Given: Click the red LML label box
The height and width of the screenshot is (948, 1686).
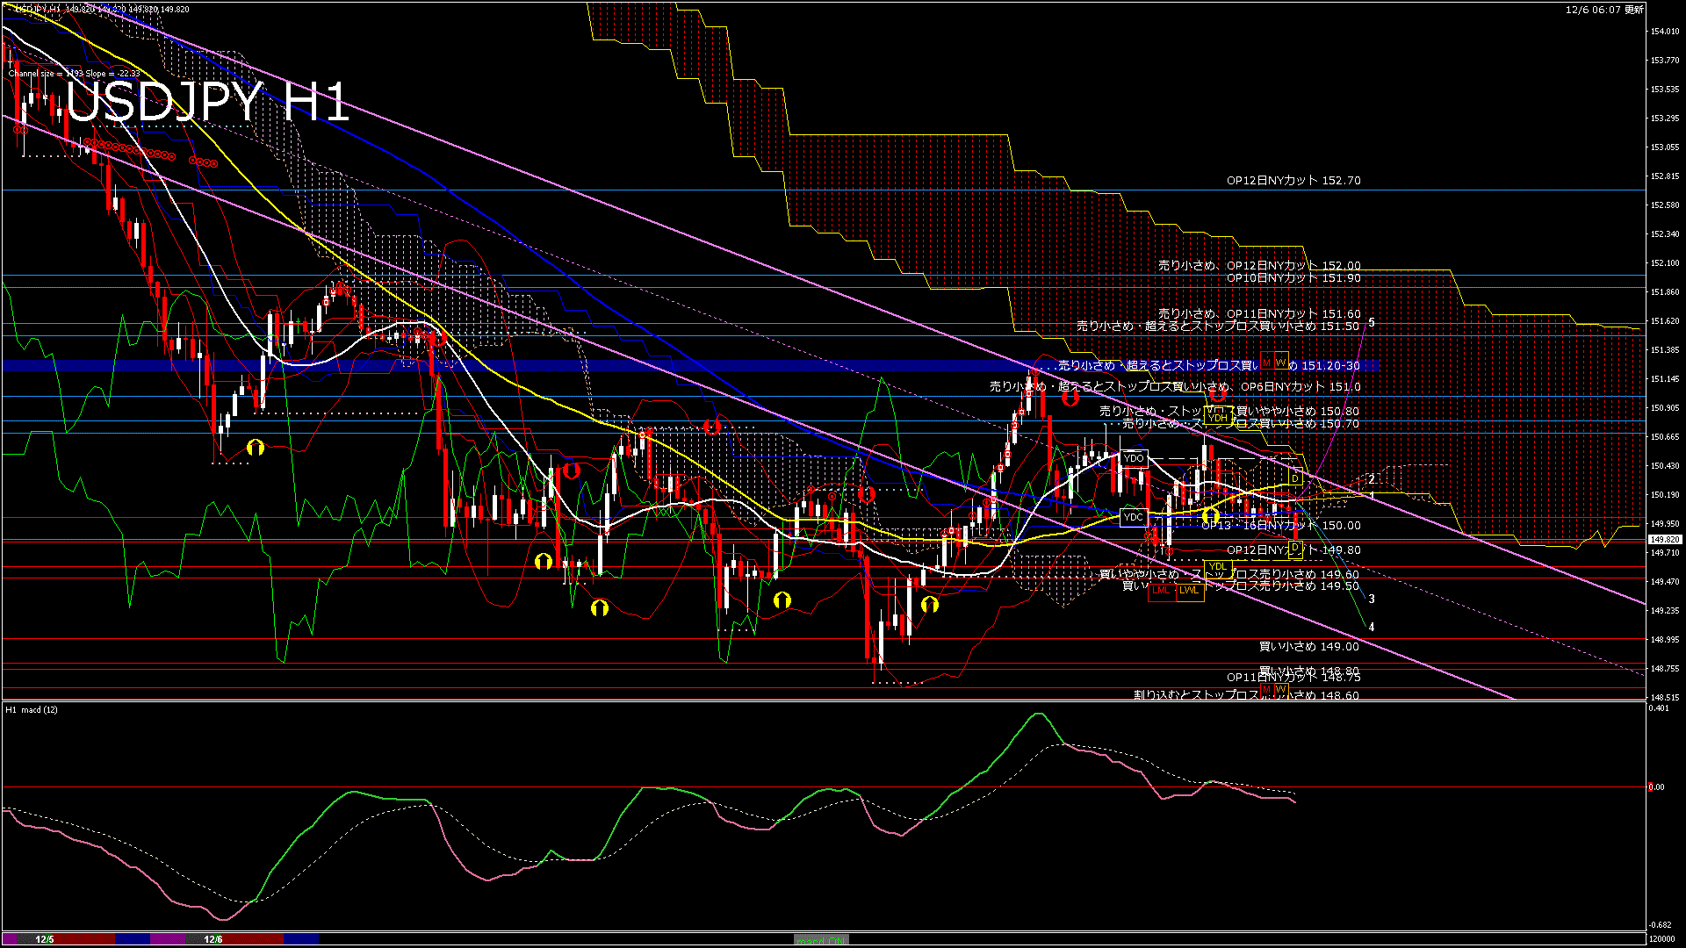Looking at the screenshot, I should [1161, 590].
